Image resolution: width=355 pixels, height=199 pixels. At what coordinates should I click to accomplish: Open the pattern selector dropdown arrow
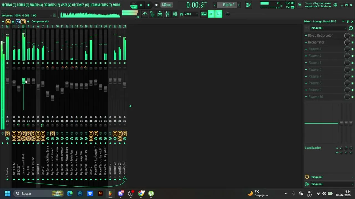214,5
